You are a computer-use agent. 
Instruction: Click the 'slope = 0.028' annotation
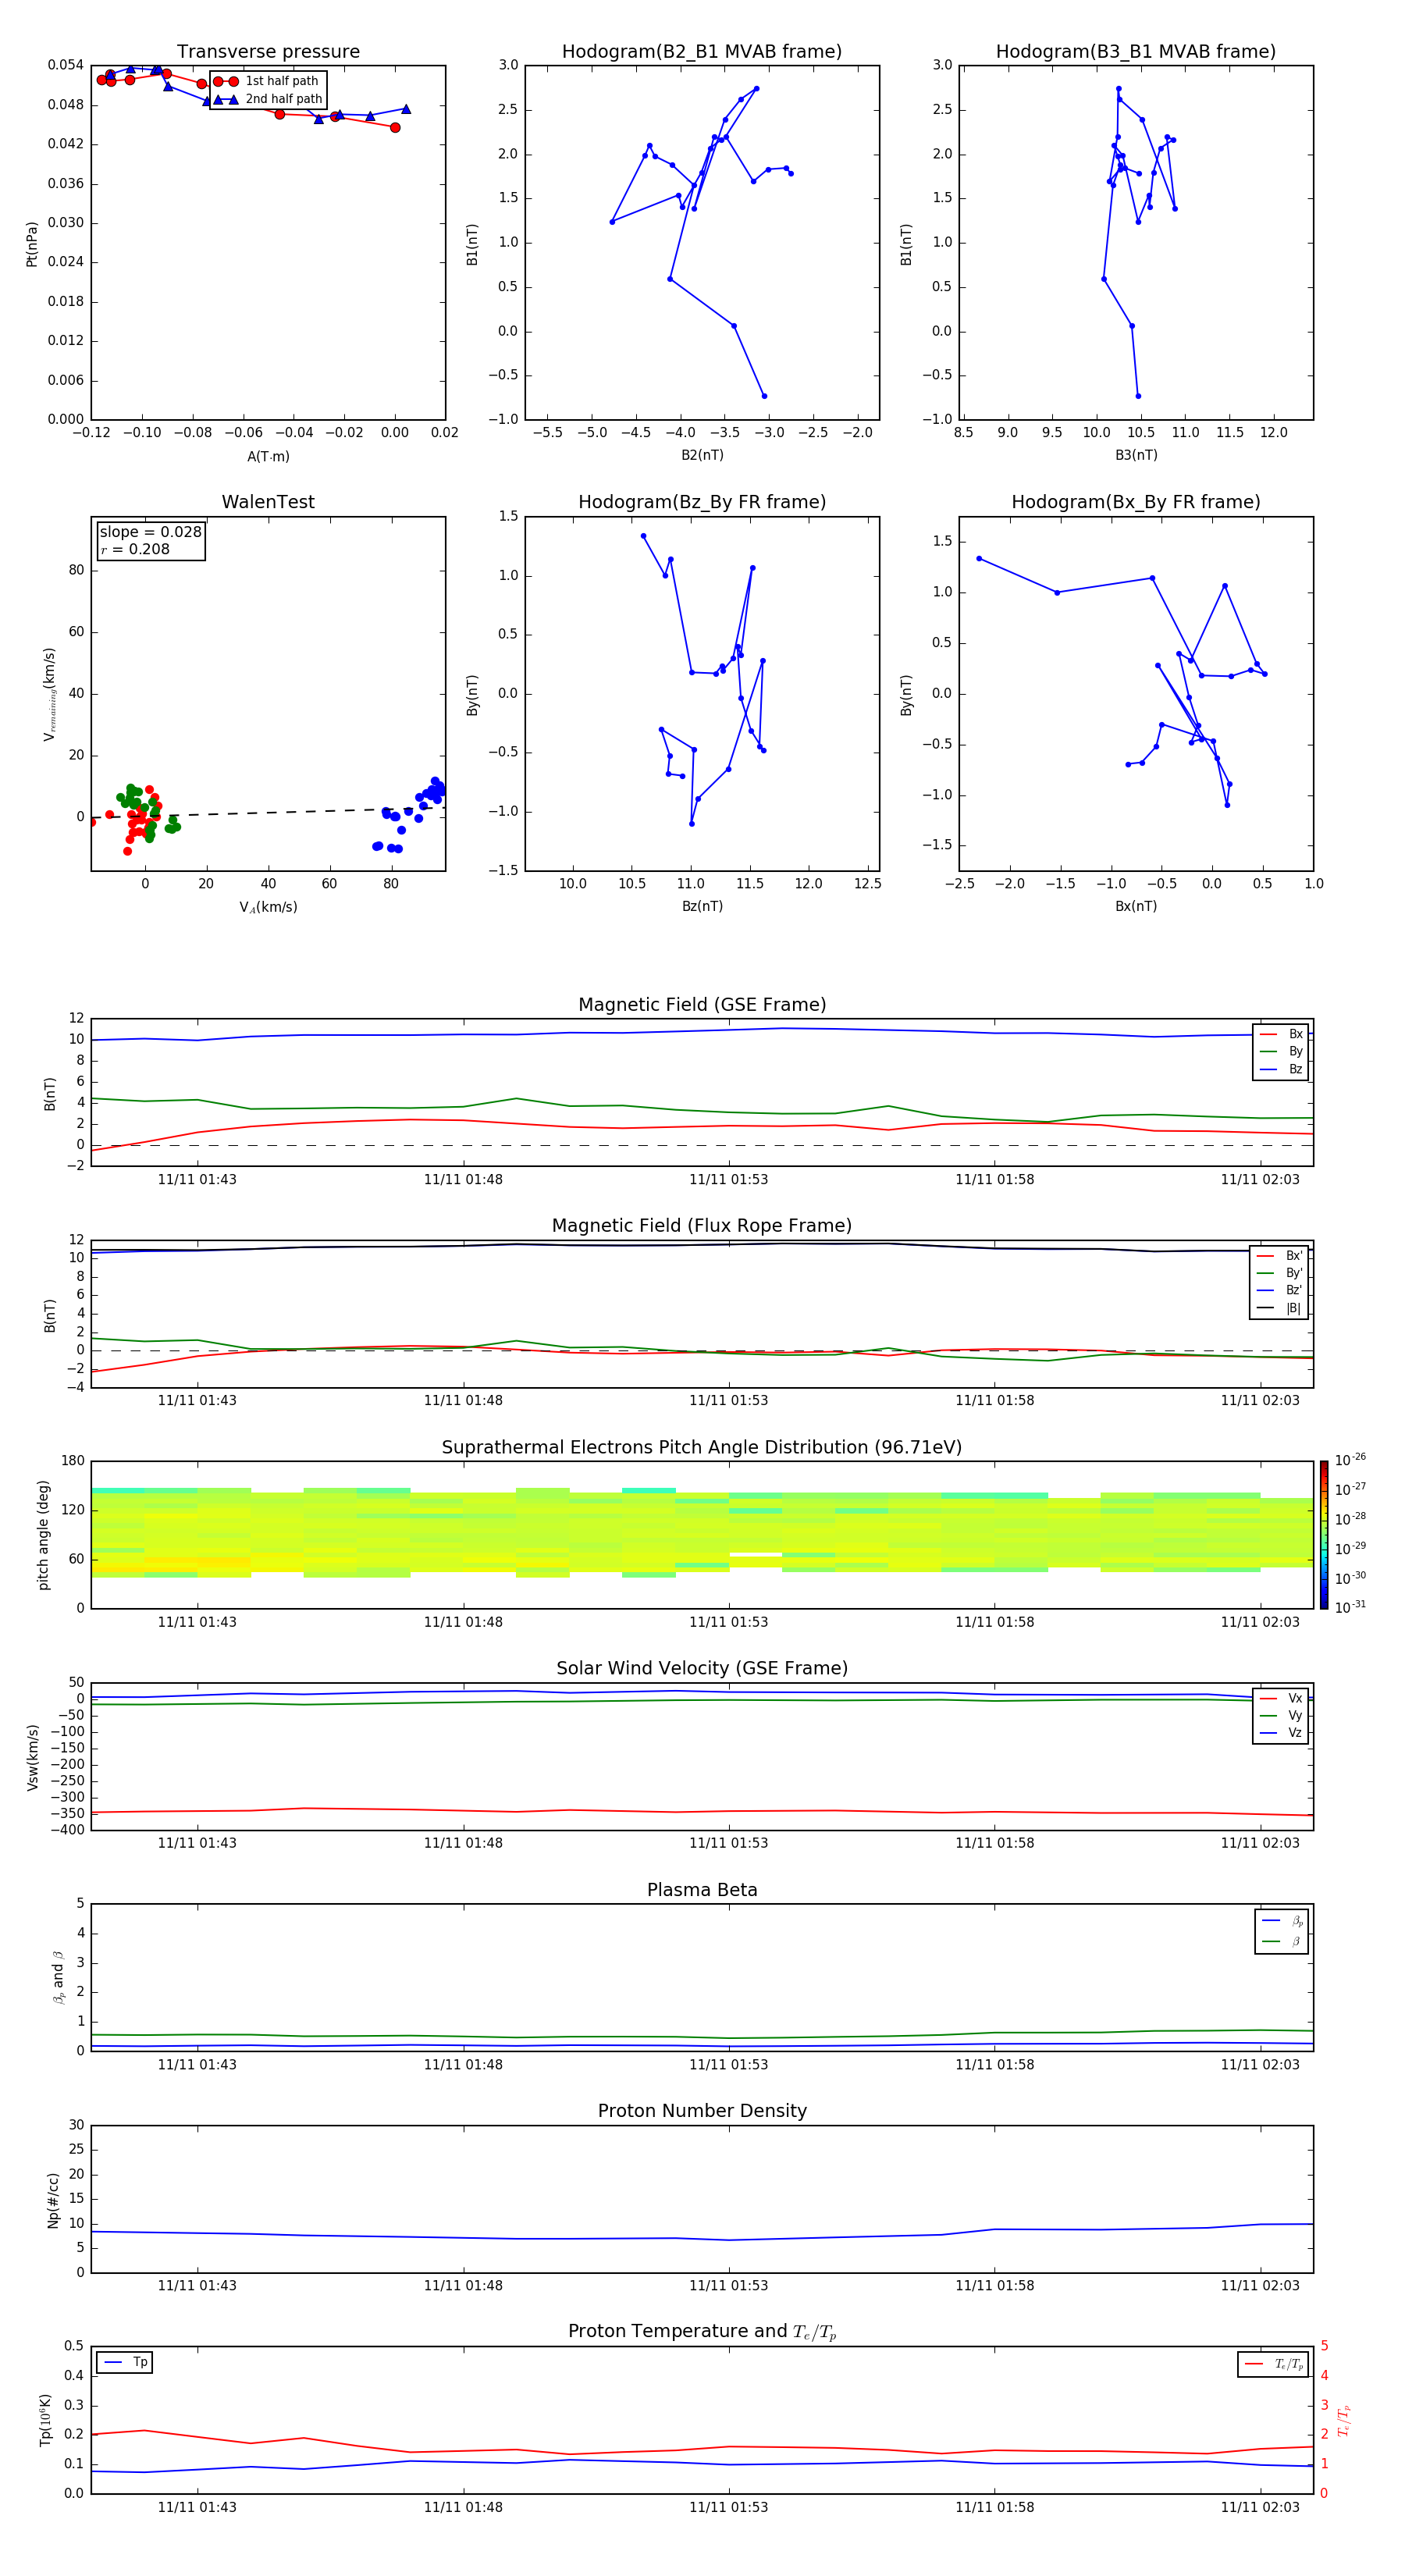pyautogui.click(x=150, y=532)
